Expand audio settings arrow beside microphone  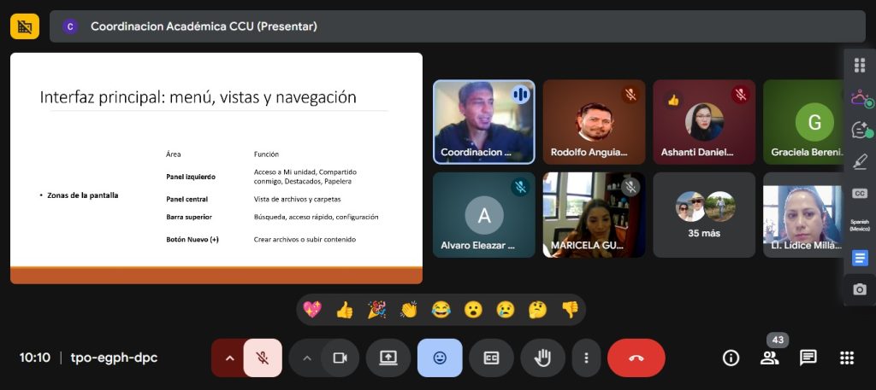point(229,358)
